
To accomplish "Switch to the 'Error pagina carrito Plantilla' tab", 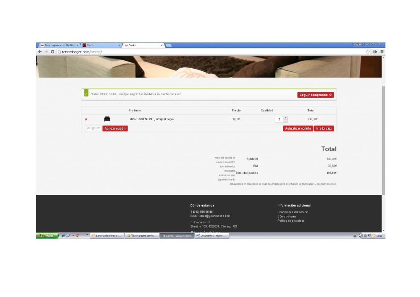I will [58, 45].
